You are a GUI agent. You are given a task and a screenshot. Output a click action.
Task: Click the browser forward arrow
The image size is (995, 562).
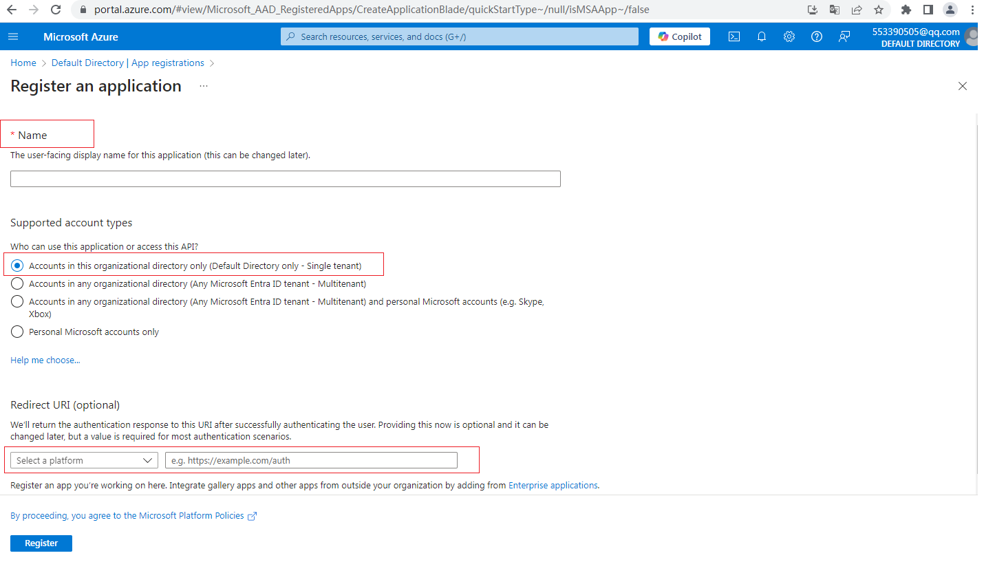[x=34, y=10]
